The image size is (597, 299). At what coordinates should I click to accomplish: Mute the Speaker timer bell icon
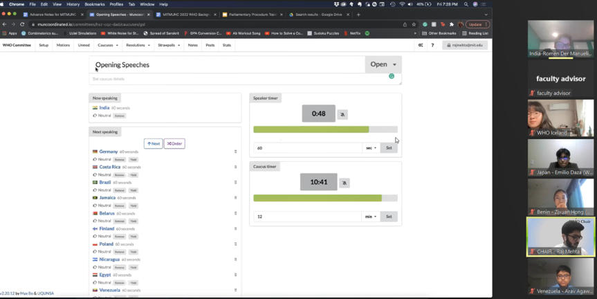(342, 114)
